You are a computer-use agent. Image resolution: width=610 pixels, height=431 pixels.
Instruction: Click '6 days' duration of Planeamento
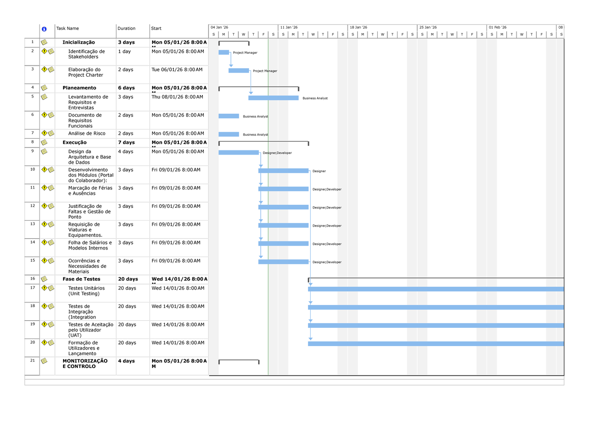pyautogui.click(x=127, y=88)
